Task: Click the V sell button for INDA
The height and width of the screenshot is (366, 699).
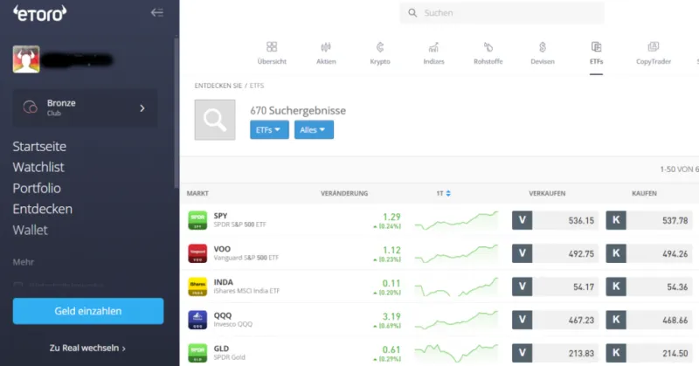Action: click(x=522, y=287)
